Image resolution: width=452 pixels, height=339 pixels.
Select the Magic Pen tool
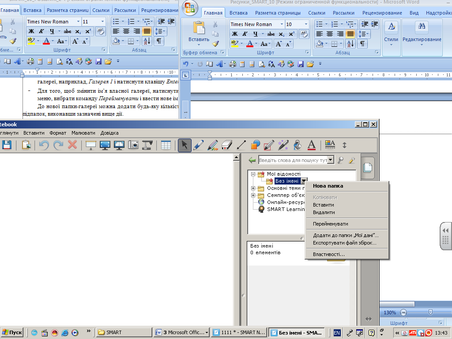(x=283, y=145)
